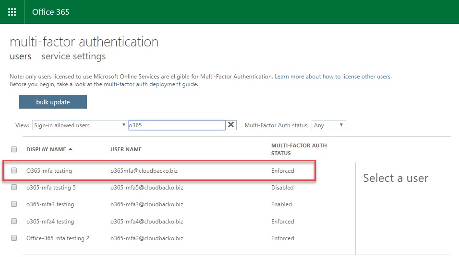
Task: Check the box for Office-365 mfa testing 2
Action: click(14, 238)
